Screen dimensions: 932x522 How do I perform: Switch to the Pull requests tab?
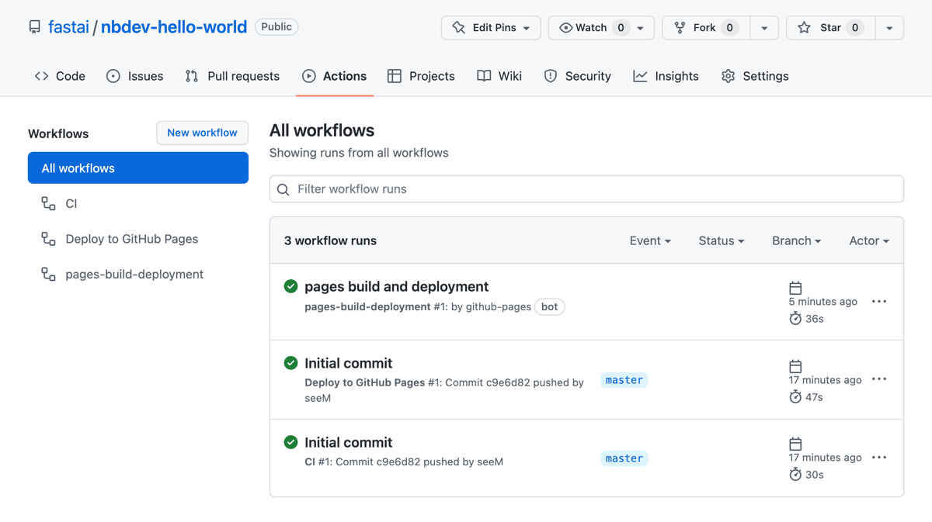[x=232, y=76]
